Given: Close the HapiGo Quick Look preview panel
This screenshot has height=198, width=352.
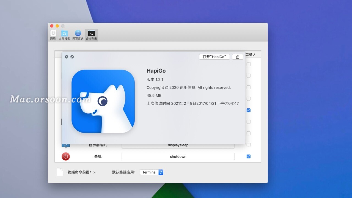Looking at the screenshot, I should tap(67, 57).
